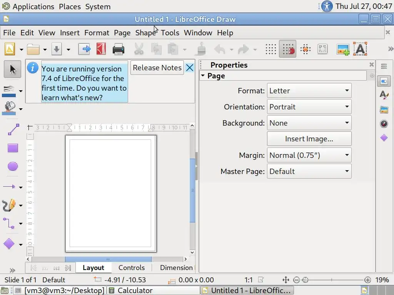
Task: Close the Properties sidebar deck
Action: pyautogui.click(x=372, y=65)
